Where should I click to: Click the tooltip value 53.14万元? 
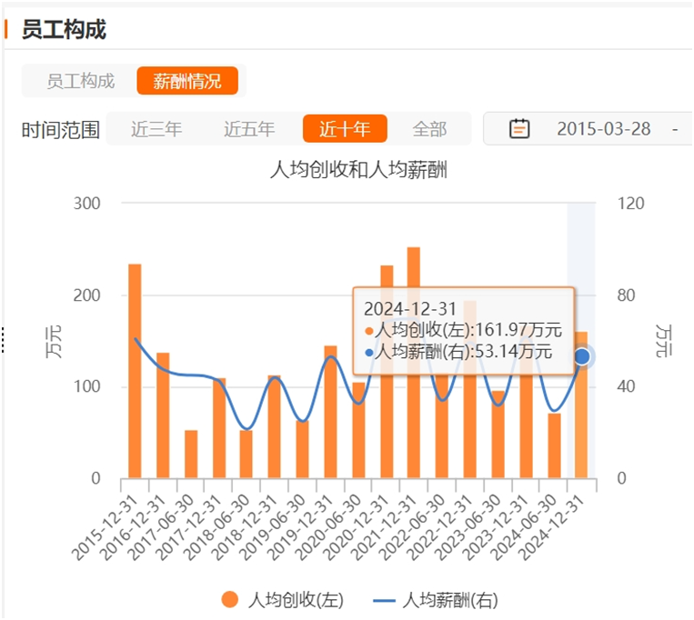tap(513, 352)
